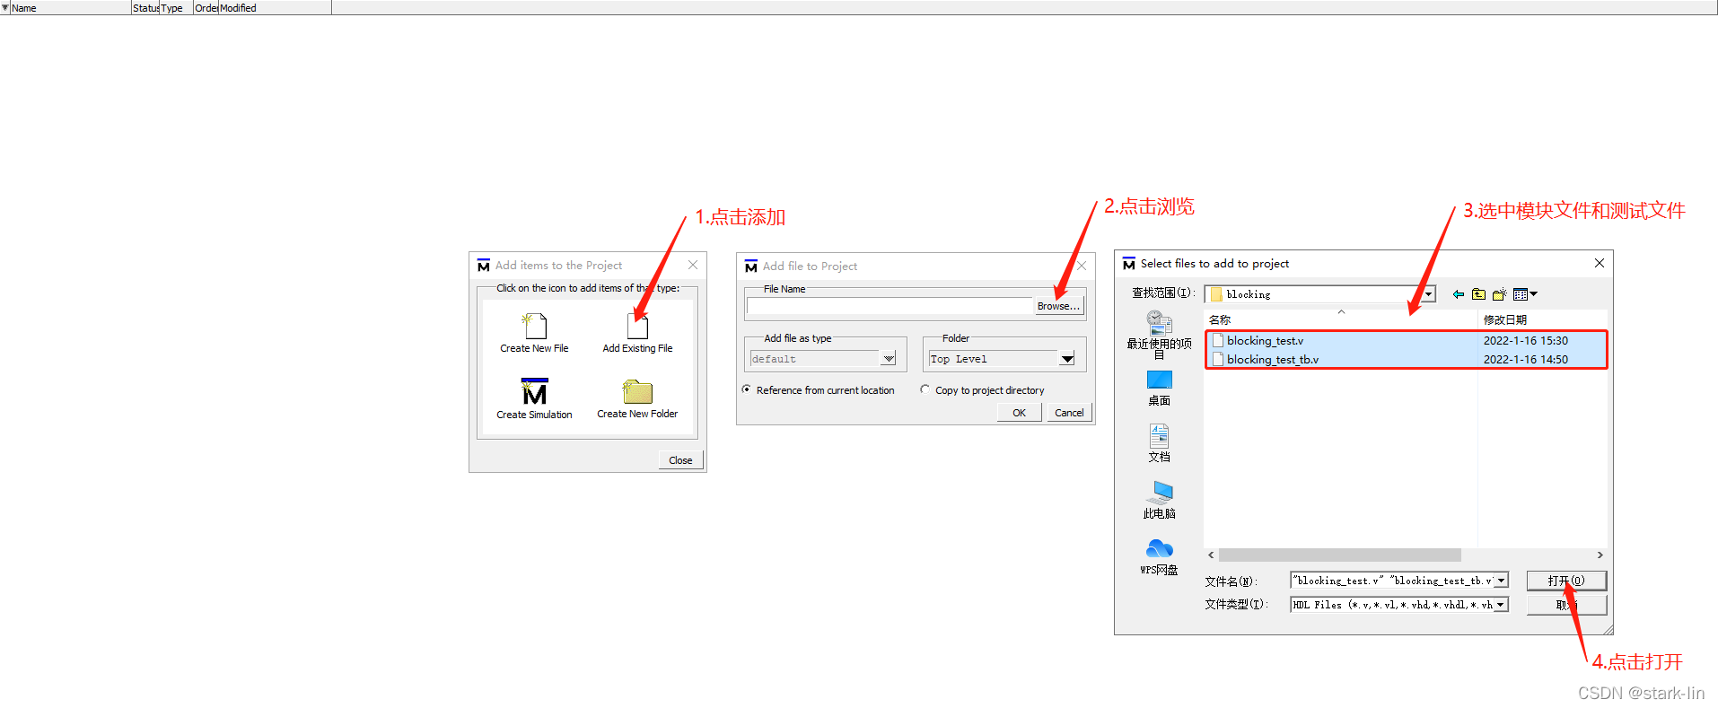Click date 2022-1-16 15:30

pos(1525,340)
